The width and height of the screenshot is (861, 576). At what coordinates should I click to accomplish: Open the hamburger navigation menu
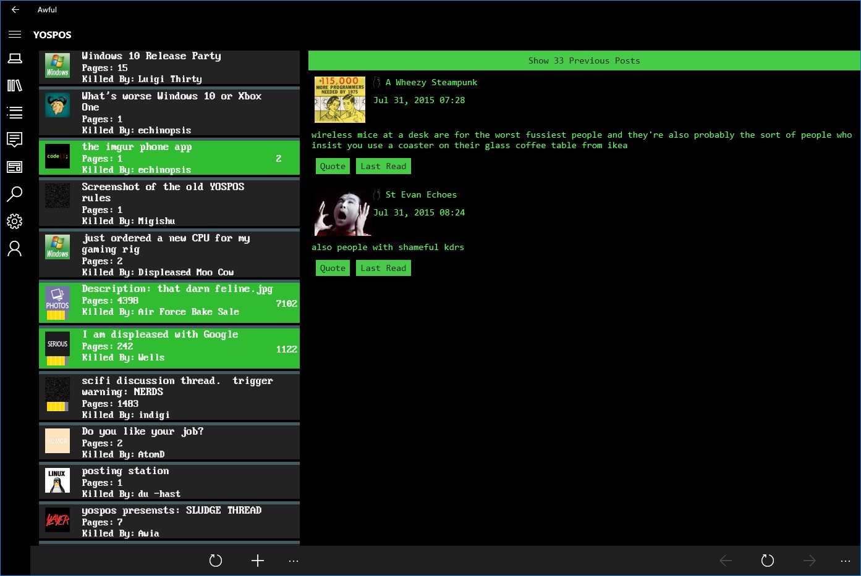pyautogui.click(x=15, y=35)
